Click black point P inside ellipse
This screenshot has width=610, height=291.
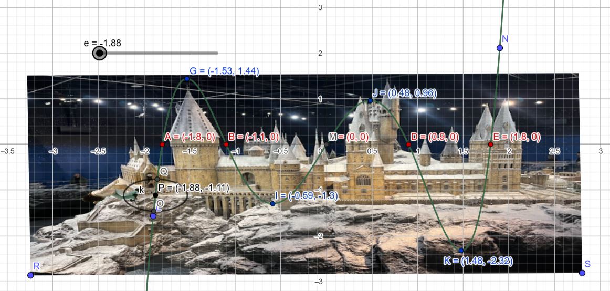click(x=155, y=195)
